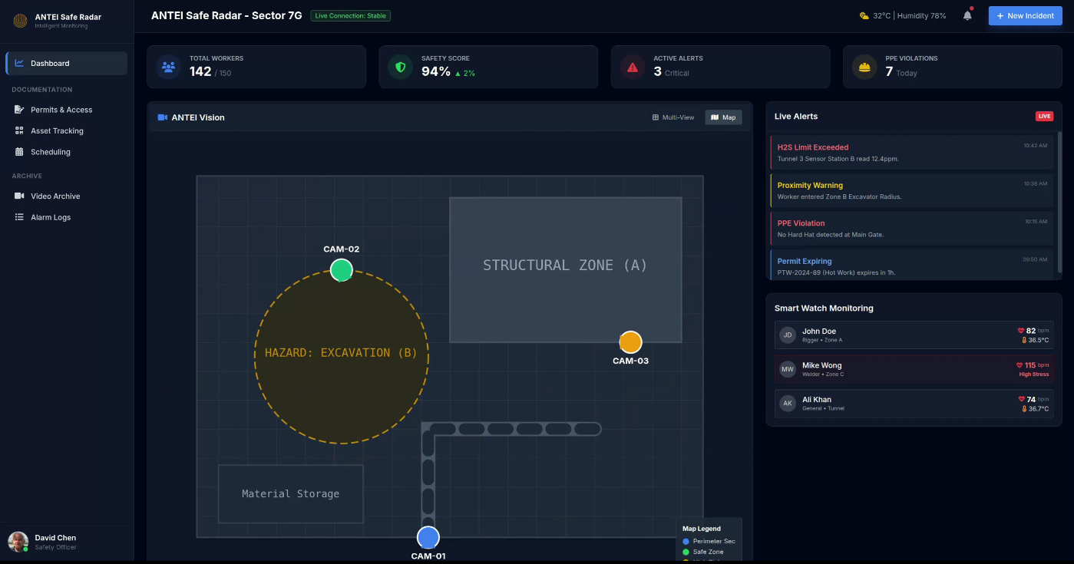Select the CAM-03 orange camera marker

tap(630, 342)
